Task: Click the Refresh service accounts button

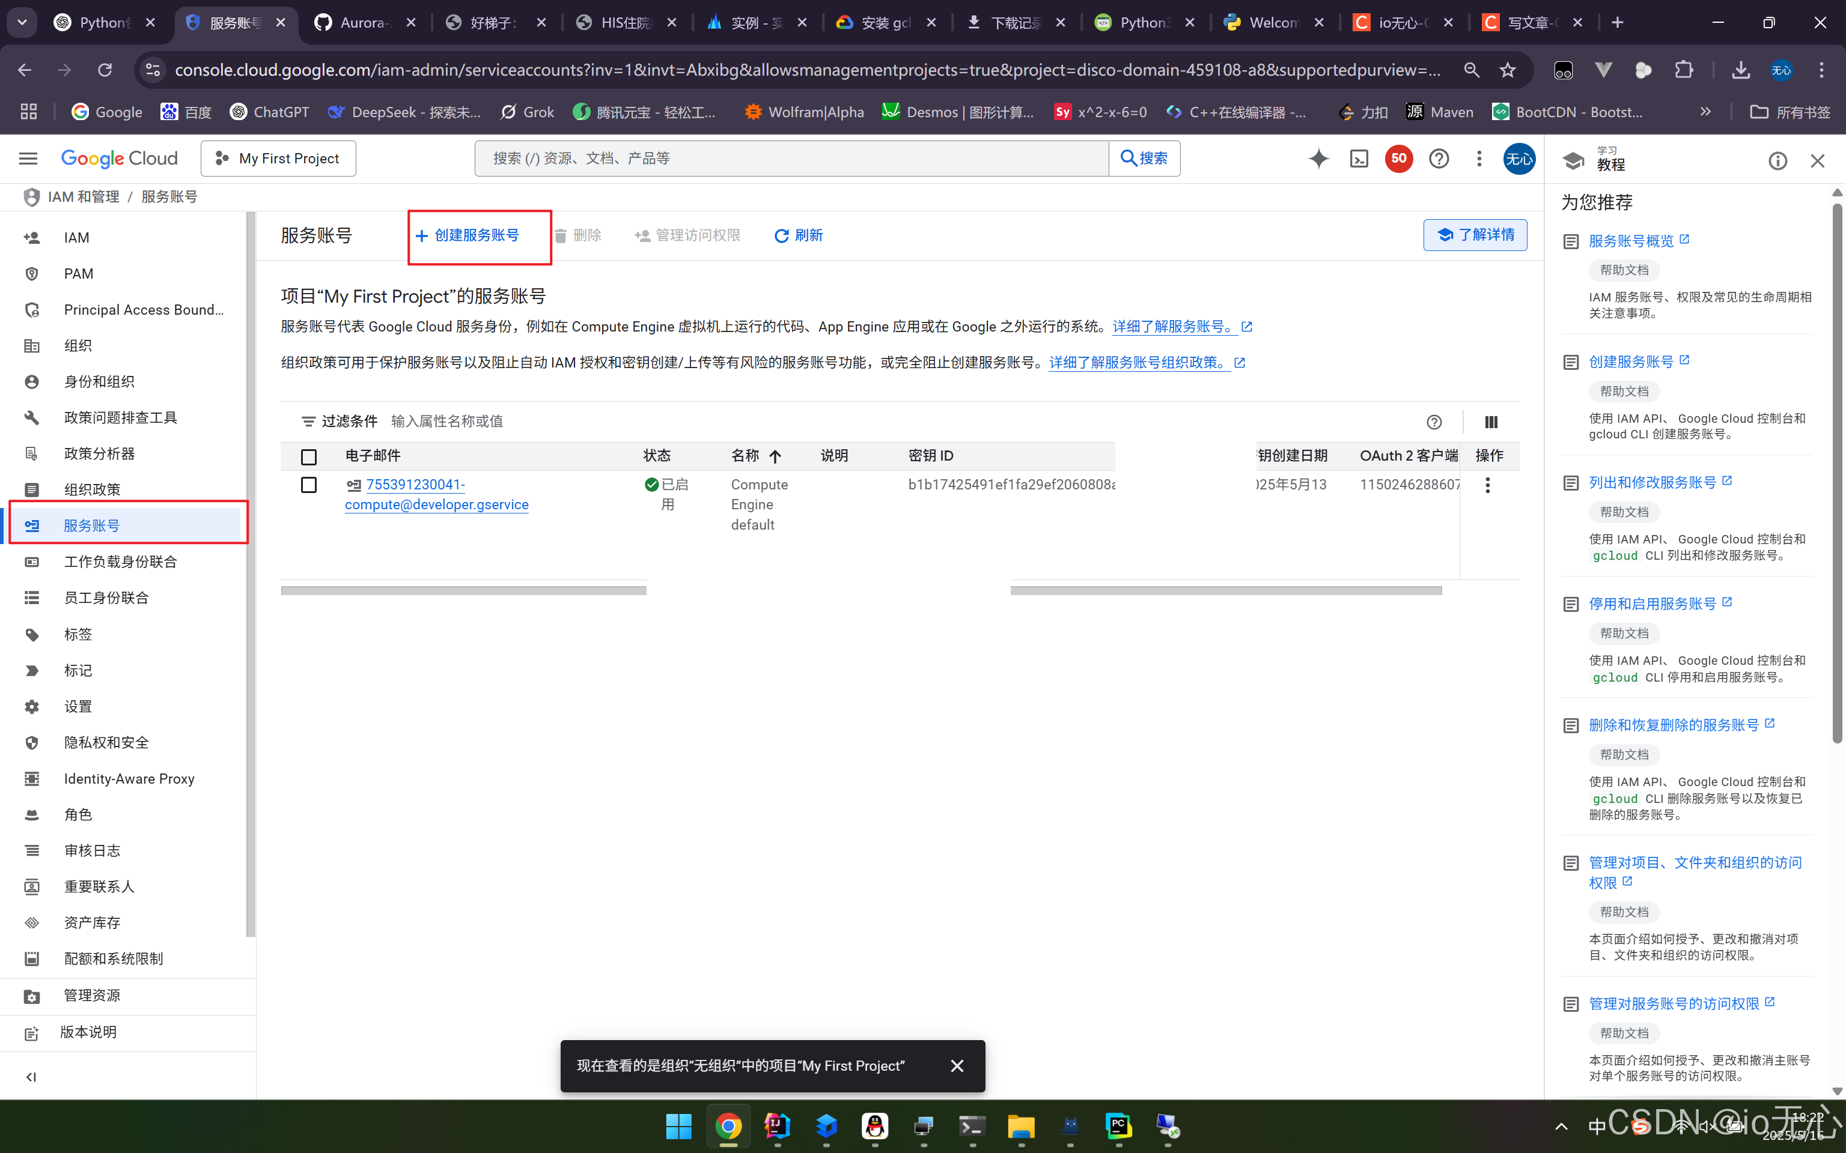Action: [x=798, y=235]
